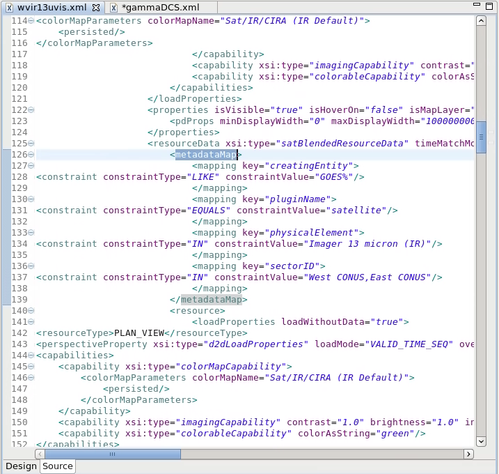Click vertical scrollbar up arrow
The image size is (499, 474).
coord(481,21)
